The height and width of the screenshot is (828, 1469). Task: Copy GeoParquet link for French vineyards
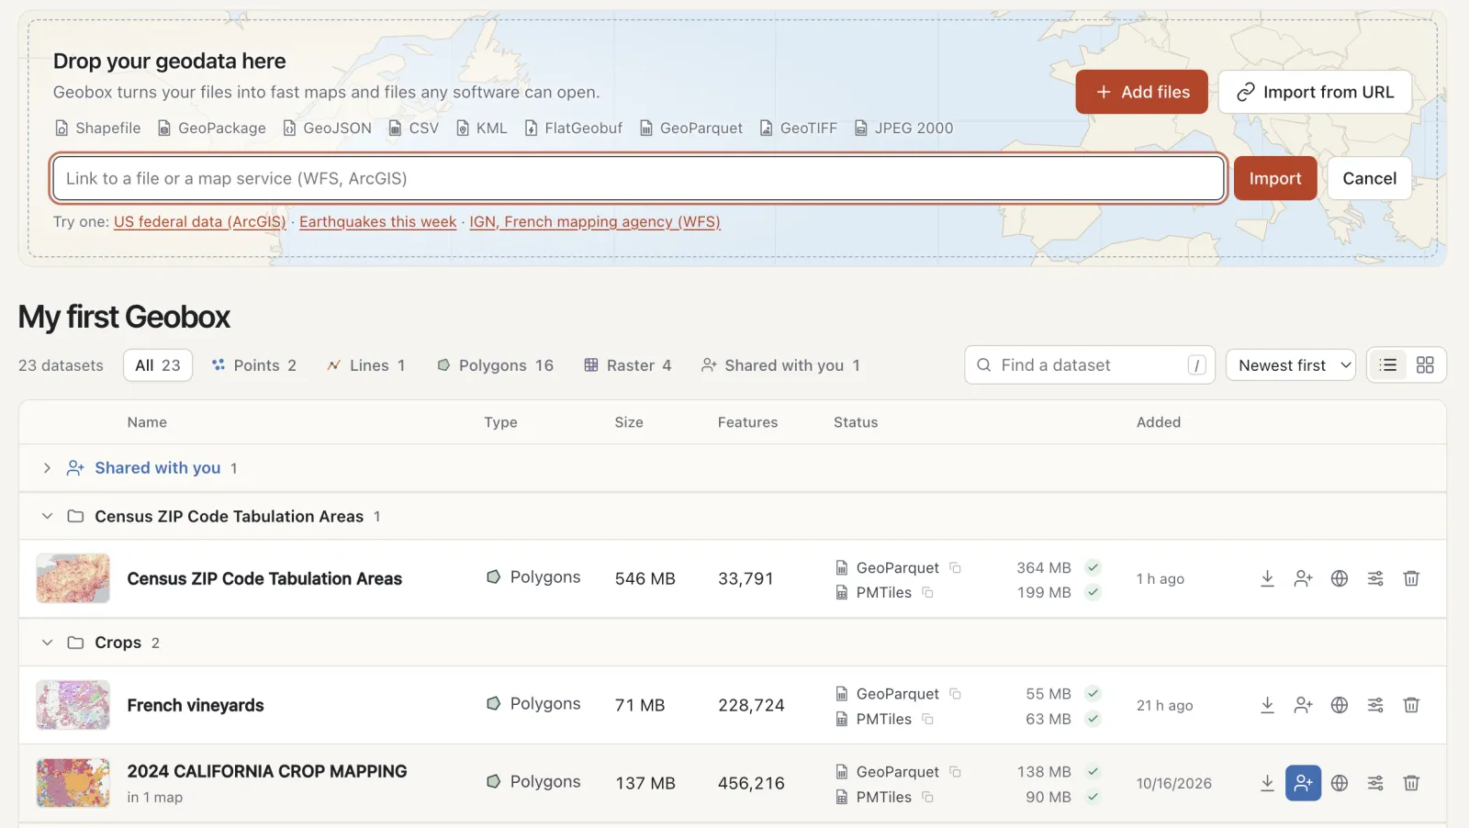point(955,693)
